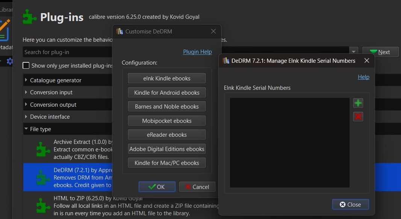Click the red X icon to remove a serial
Image resolution: width=401 pixels, height=219 pixels.
[358, 116]
